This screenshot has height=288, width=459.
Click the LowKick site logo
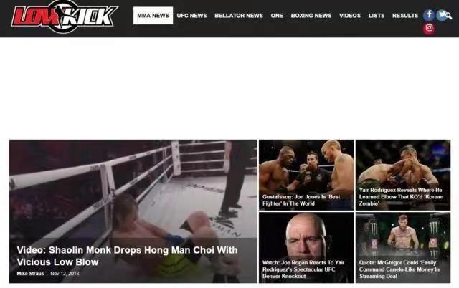[65, 16]
